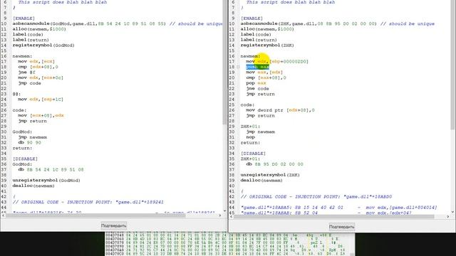Click 'newmem:' label line in GodMod script
The height and width of the screenshot is (256, 456).
click(22, 56)
